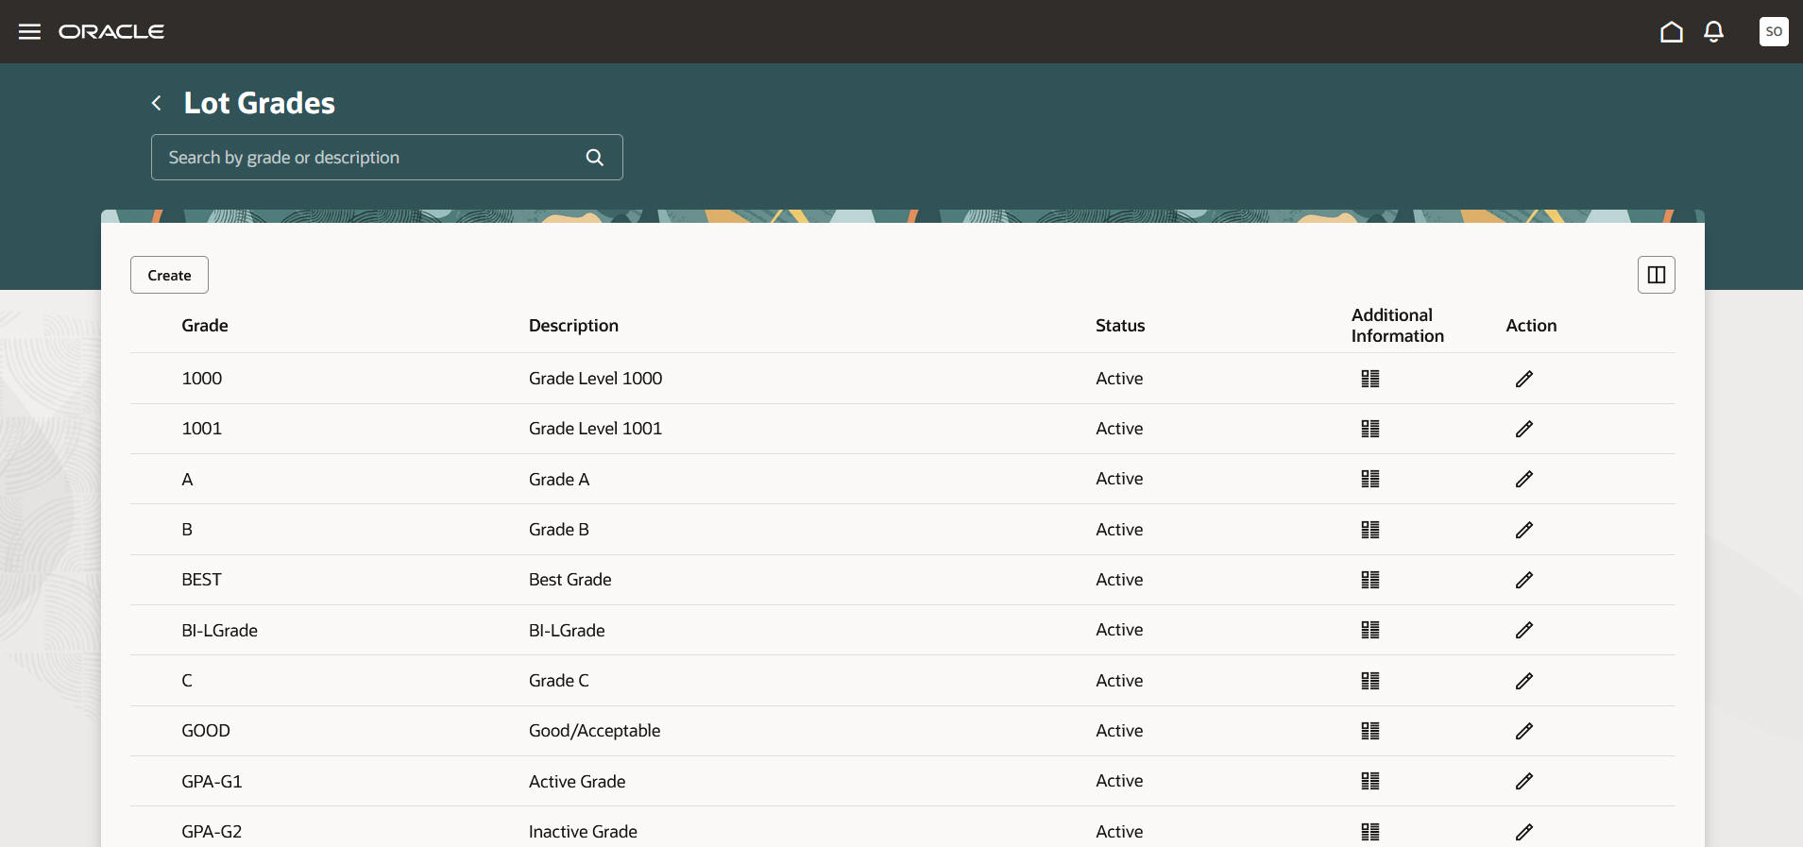Edit the GPA-G1 row
1803x847 pixels.
pyautogui.click(x=1524, y=781)
